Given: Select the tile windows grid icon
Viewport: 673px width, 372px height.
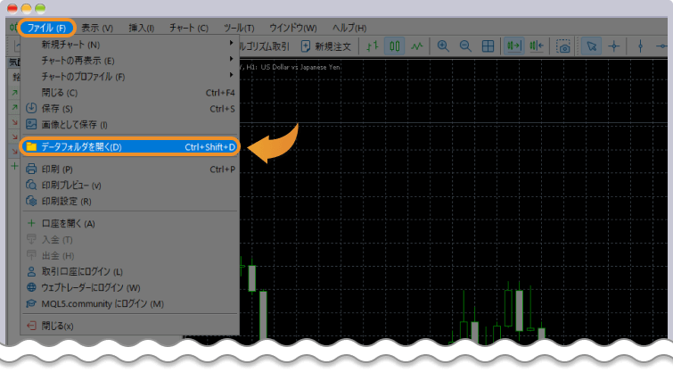Looking at the screenshot, I should [x=488, y=45].
